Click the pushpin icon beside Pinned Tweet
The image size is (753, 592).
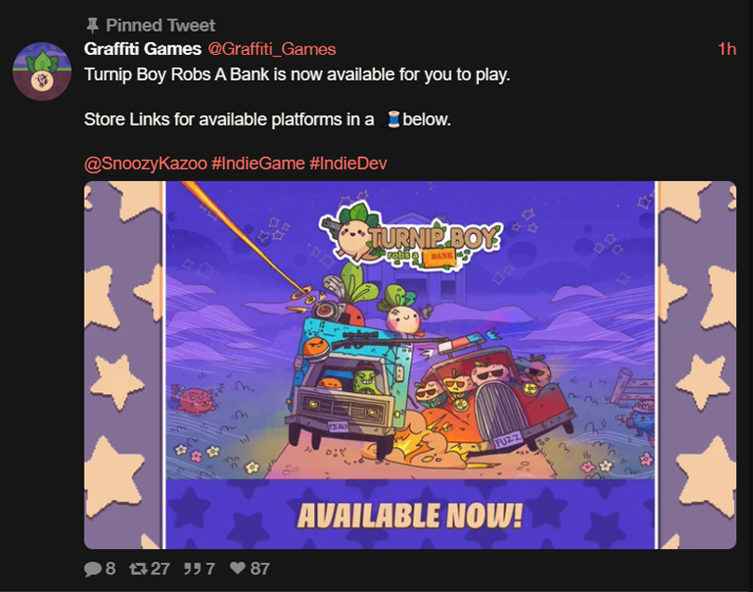click(x=92, y=25)
